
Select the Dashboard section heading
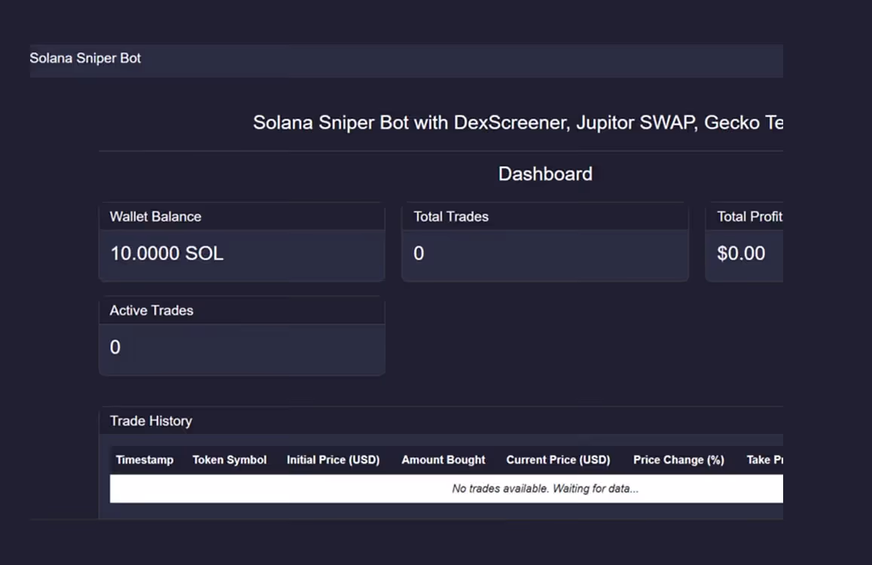(545, 174)
